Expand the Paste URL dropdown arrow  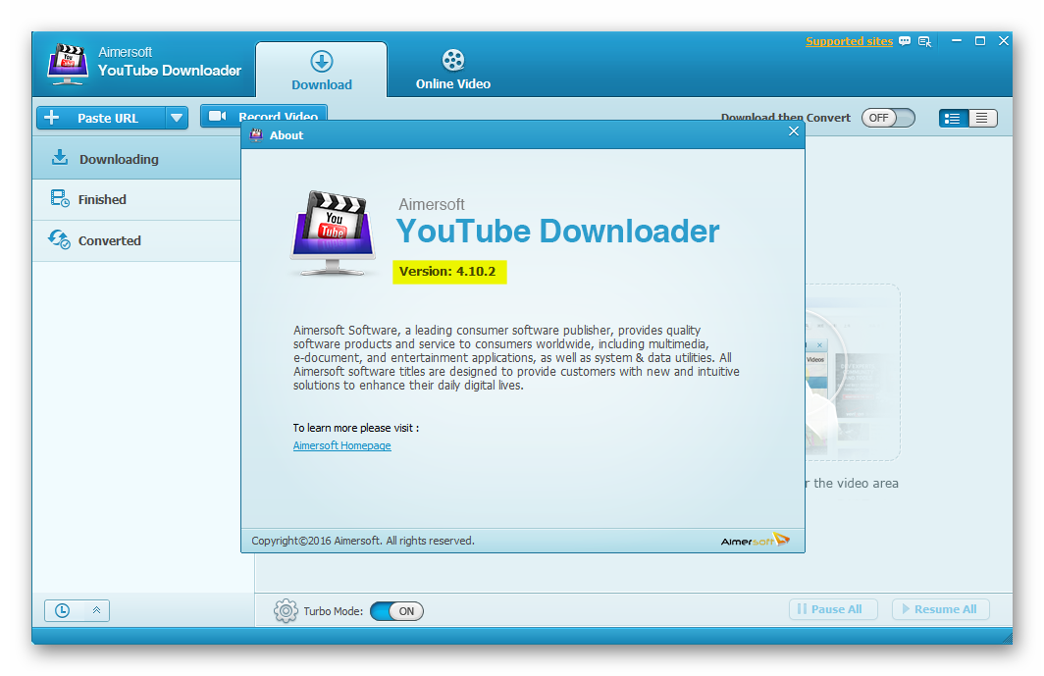(177, 118)
